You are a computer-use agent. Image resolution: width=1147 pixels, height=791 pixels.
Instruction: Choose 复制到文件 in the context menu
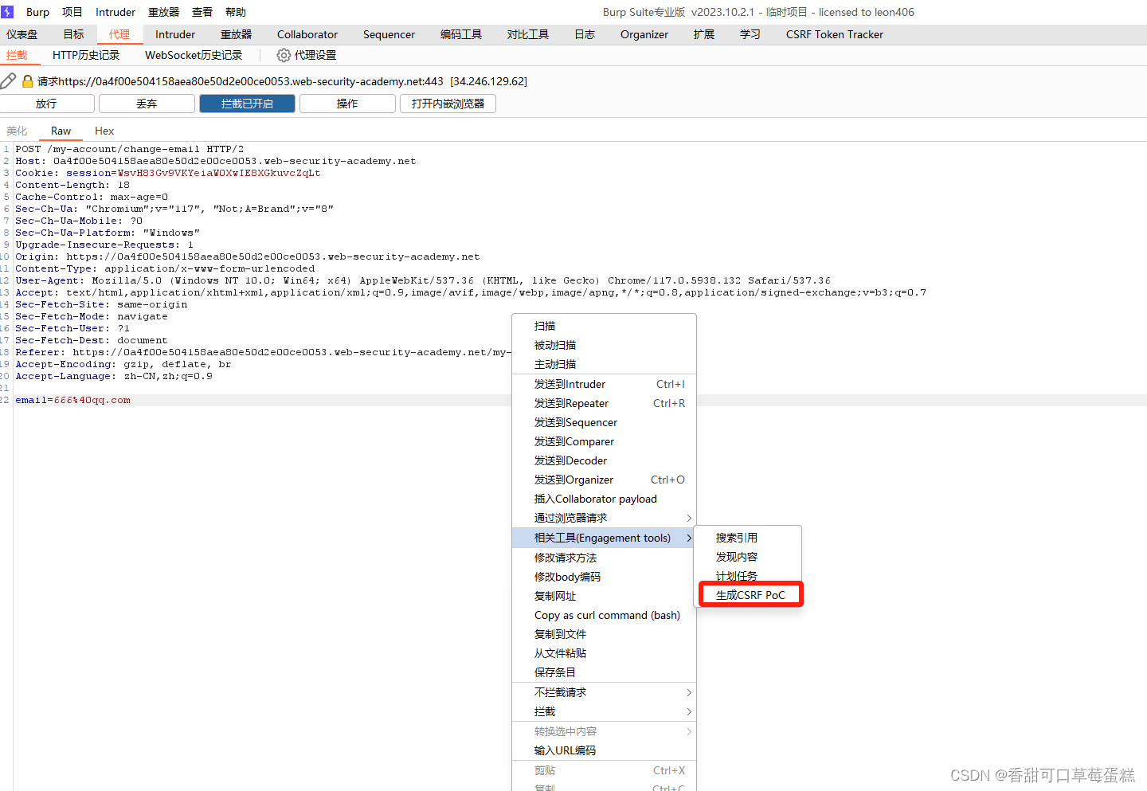point(604,634)
